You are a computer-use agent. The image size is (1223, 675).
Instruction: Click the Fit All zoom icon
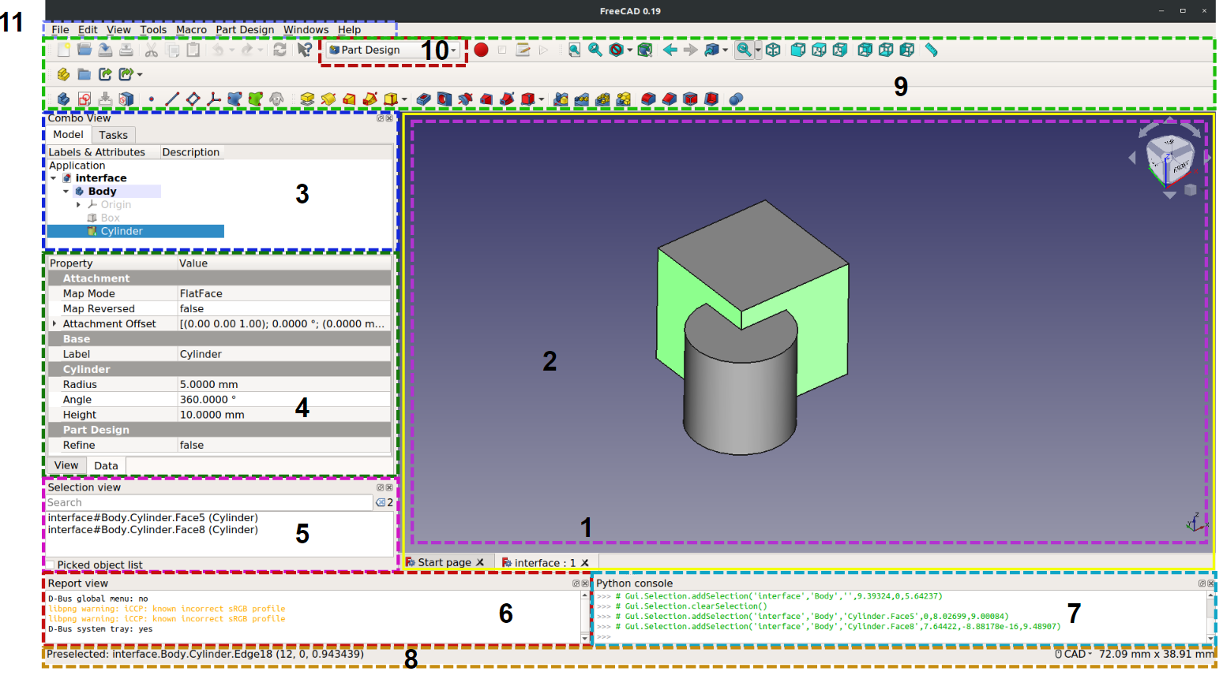point(574,50)
